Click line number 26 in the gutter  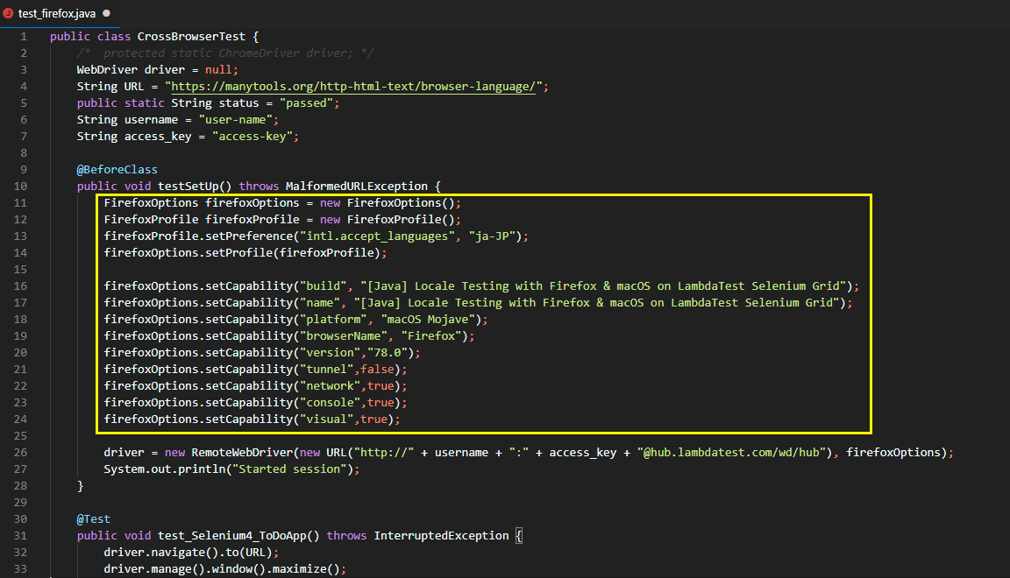tap(20, 453)
